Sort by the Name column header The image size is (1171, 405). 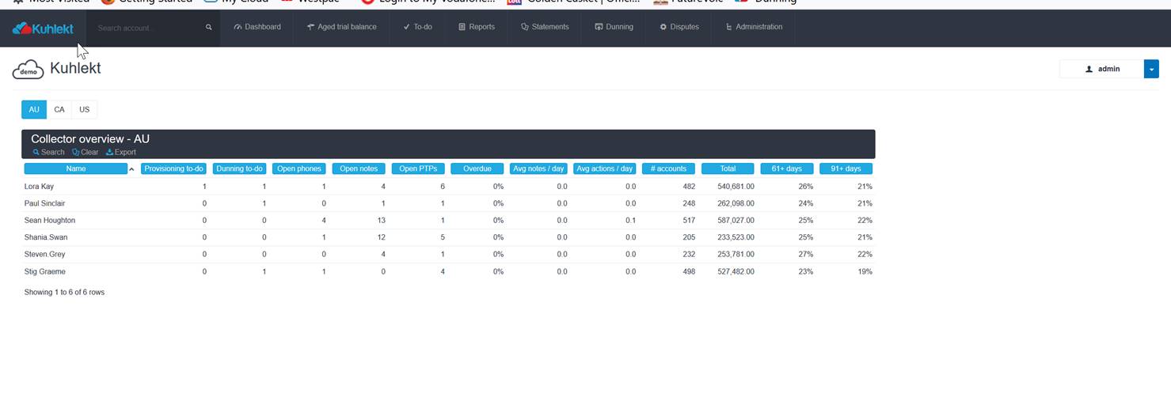coord(76,168)
